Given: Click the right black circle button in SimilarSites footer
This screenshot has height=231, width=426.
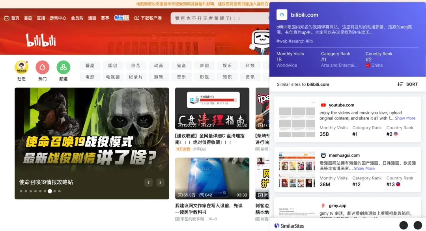Looking at the screenshot, I should point(418,225).
